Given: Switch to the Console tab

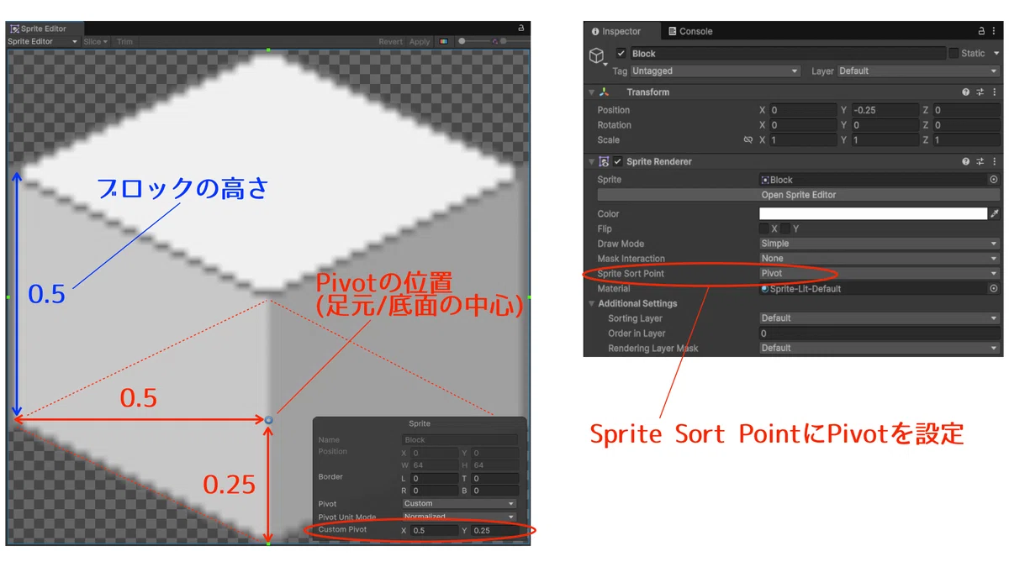Looking at the screenshot, I should 690,31.
